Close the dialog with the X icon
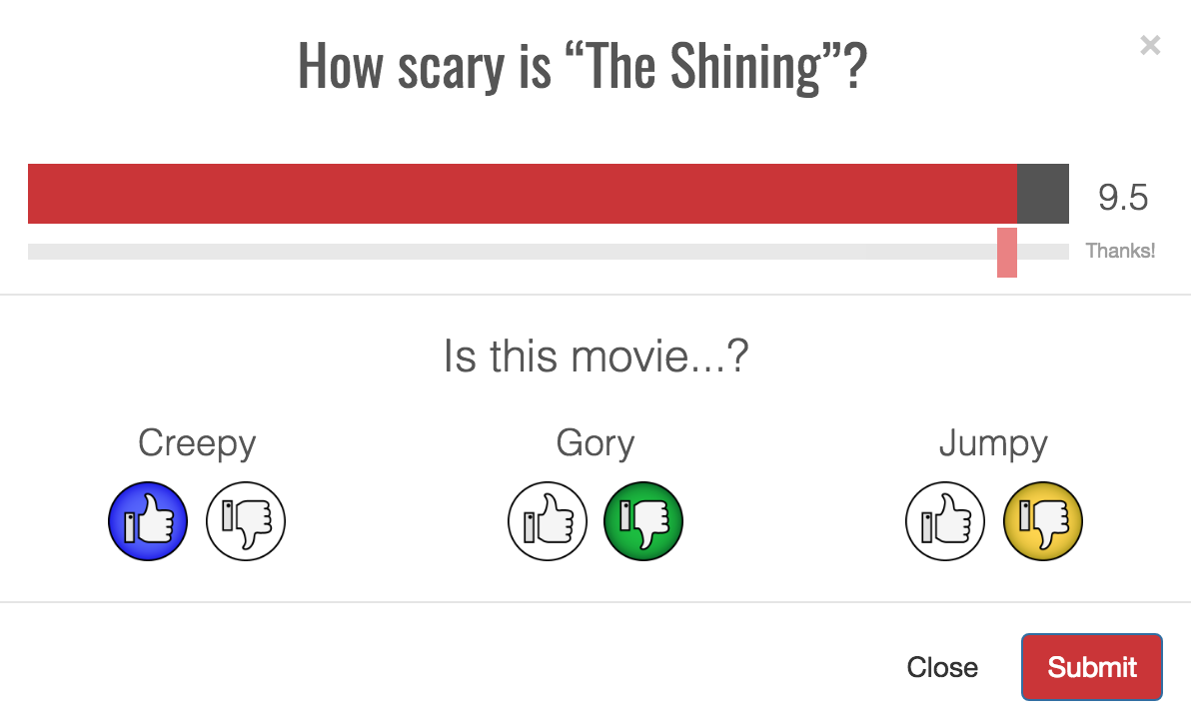 point(1150,46)
